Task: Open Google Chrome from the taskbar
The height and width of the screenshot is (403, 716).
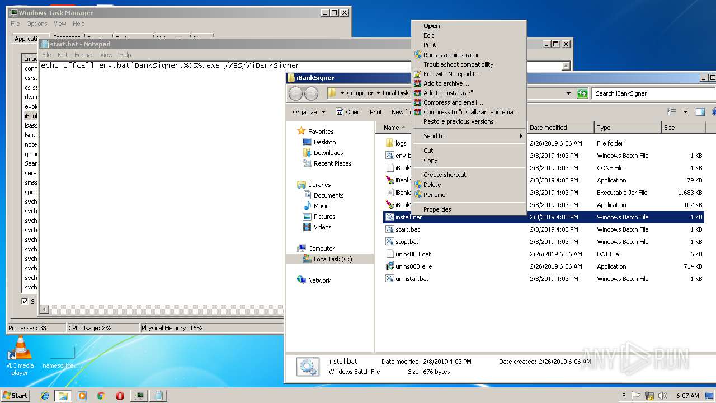Action: pos(101,396)
